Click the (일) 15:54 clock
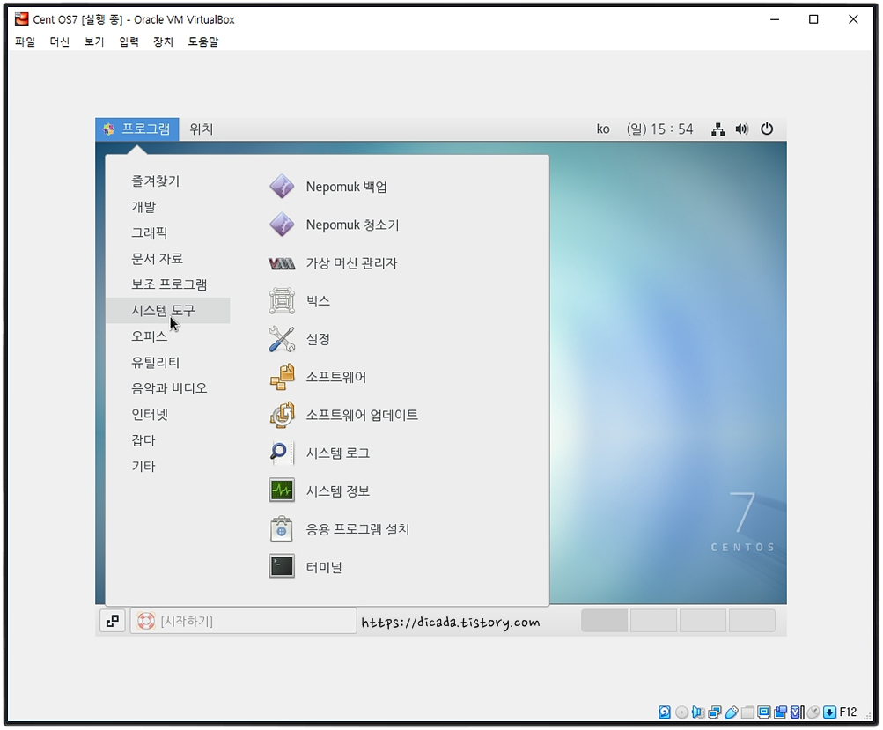This screenshot has height=730, width=883. tap(659, 129)
